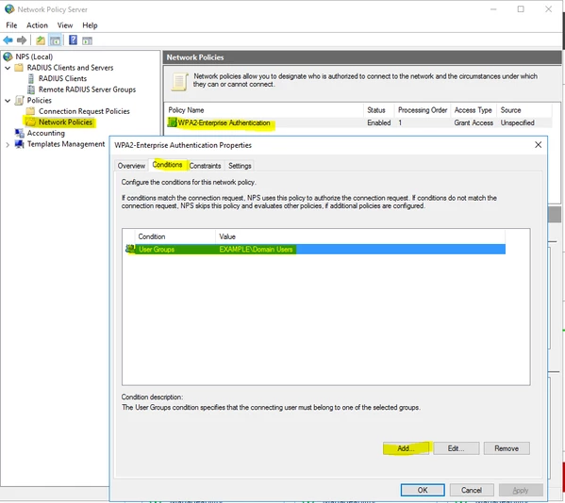Click the Edit... condition button
The height and width of the screenshot is (503, 565).
tap(457, 448)
